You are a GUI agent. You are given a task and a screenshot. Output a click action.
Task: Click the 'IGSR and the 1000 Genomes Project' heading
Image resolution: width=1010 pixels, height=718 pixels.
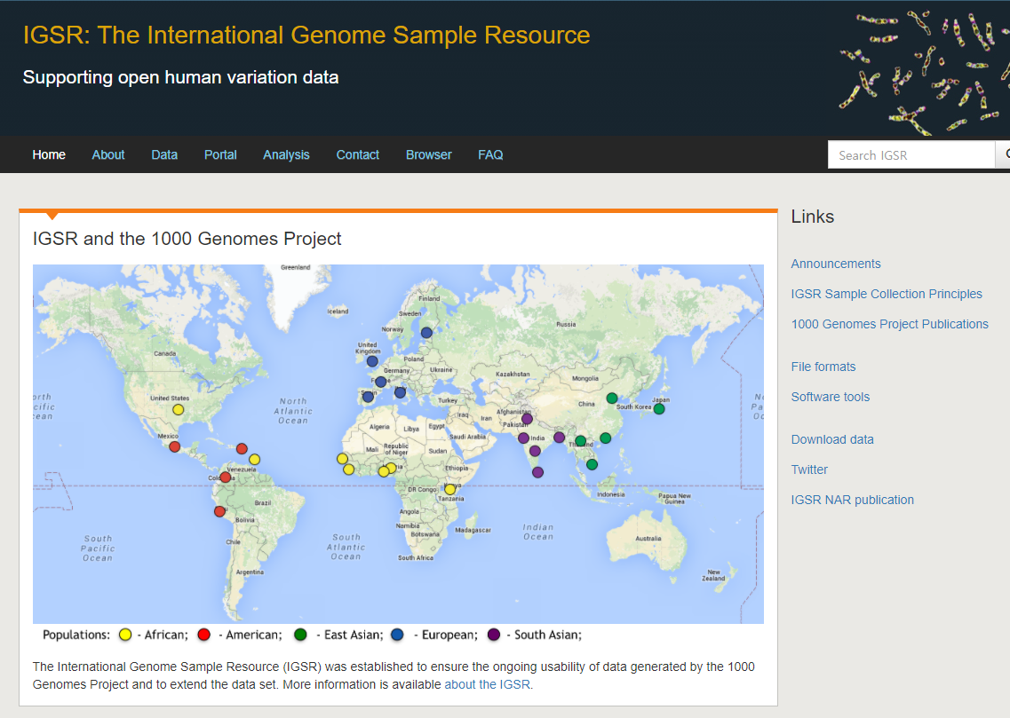point(187,239)
